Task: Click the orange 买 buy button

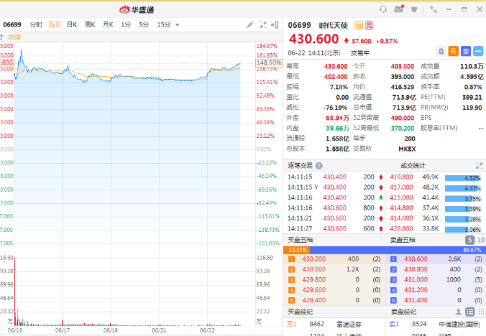Action: (x=453, y=51)
